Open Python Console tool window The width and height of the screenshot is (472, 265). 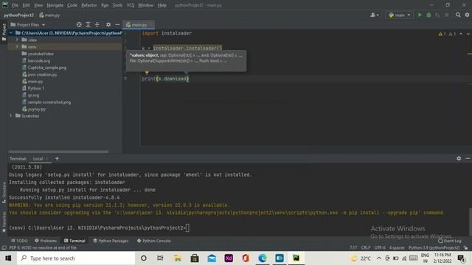point(154,241)
